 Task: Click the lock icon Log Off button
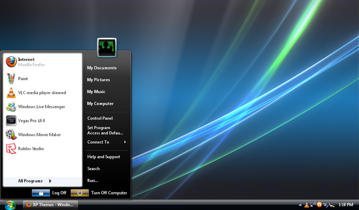pyautogui.click(x=41, y=193)
